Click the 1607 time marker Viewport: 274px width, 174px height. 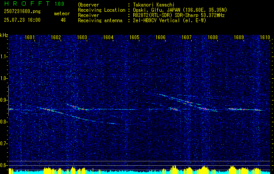186,37
